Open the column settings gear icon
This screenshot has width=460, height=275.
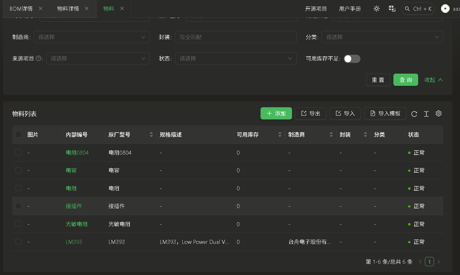pos(439,113)
